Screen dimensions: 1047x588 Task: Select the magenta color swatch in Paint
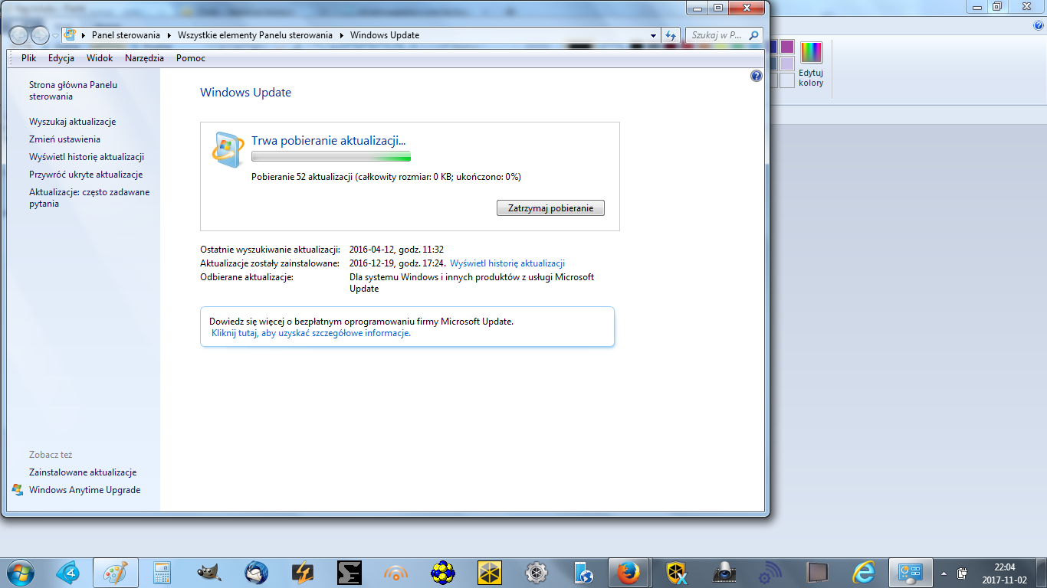click(787, 47)
